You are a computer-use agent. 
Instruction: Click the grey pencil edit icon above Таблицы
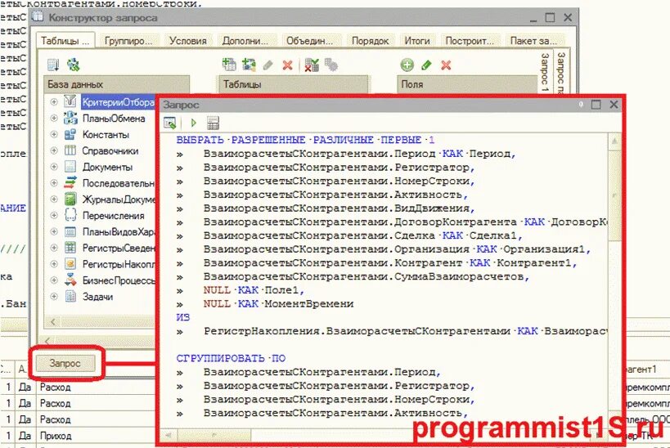point(268,65)
